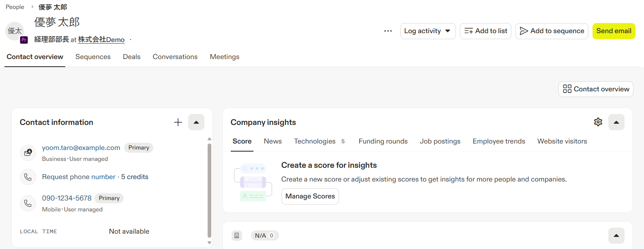644x249 pixels.
Task: Click the building icon beside N/A
Action: click(x=237, y=236)
